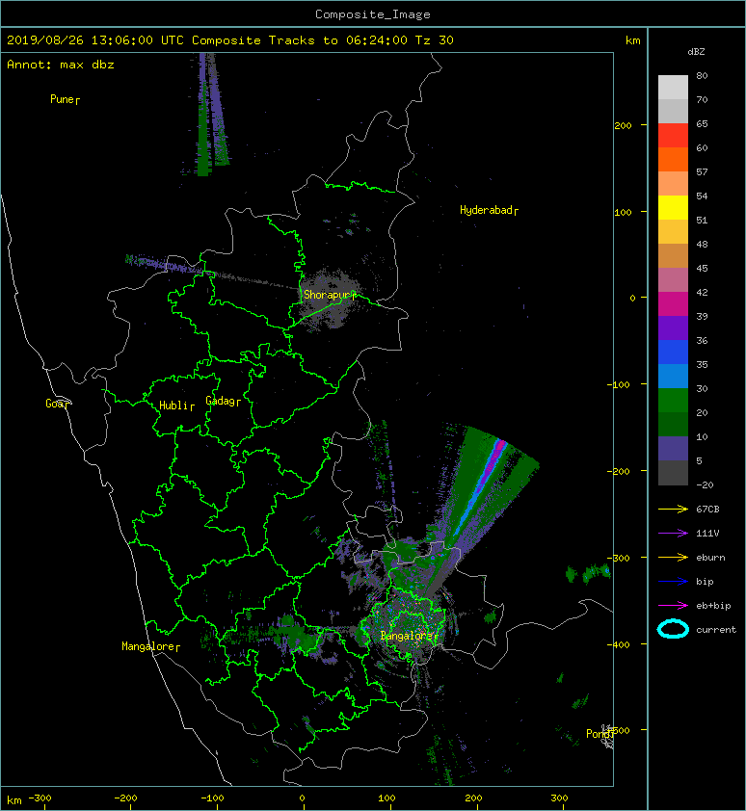Click the slate purple 10 dBZ swatch
The height and width of the screenshot is (811, 746).
click(673, 448)
